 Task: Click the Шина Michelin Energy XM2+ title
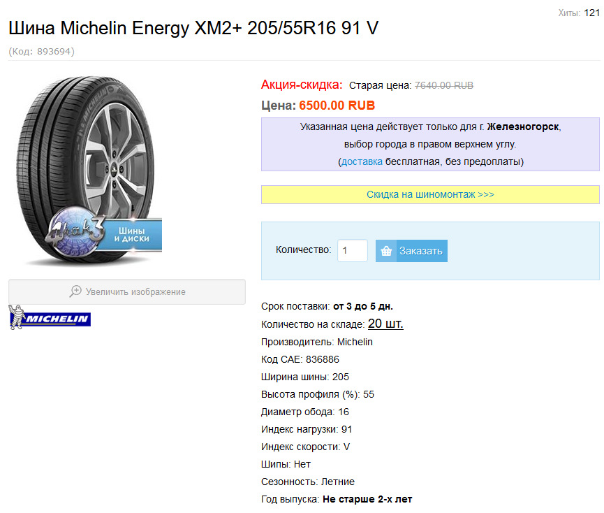tap(194, 29)
